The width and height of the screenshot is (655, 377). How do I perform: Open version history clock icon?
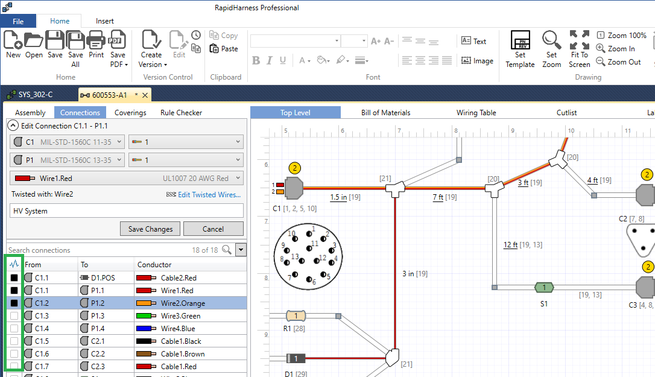coord(196,35)
